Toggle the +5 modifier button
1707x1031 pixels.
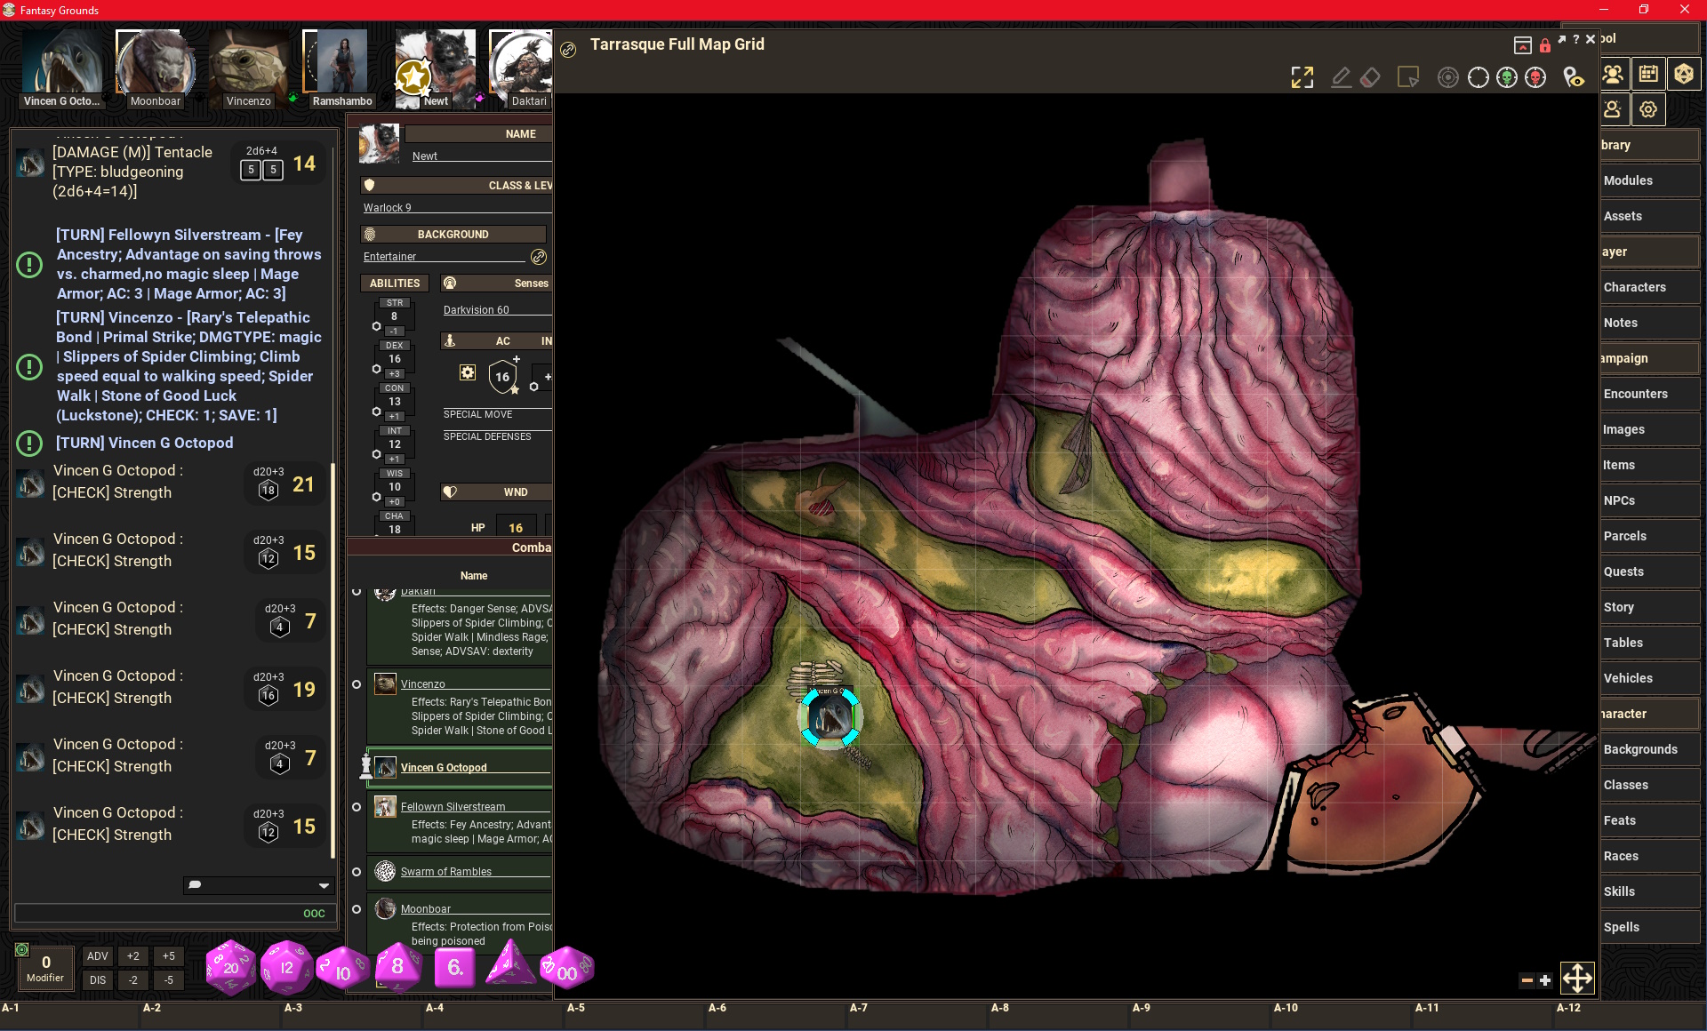(168, 956)
